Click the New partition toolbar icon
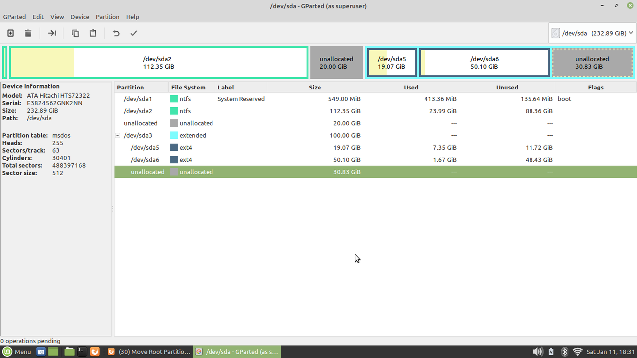Screen dimensions: 637x358 click(10, 33)
